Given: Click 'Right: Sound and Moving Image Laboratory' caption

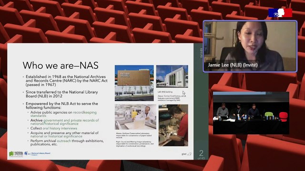Looking at the screenshot, I should click(x=135, y=143).
